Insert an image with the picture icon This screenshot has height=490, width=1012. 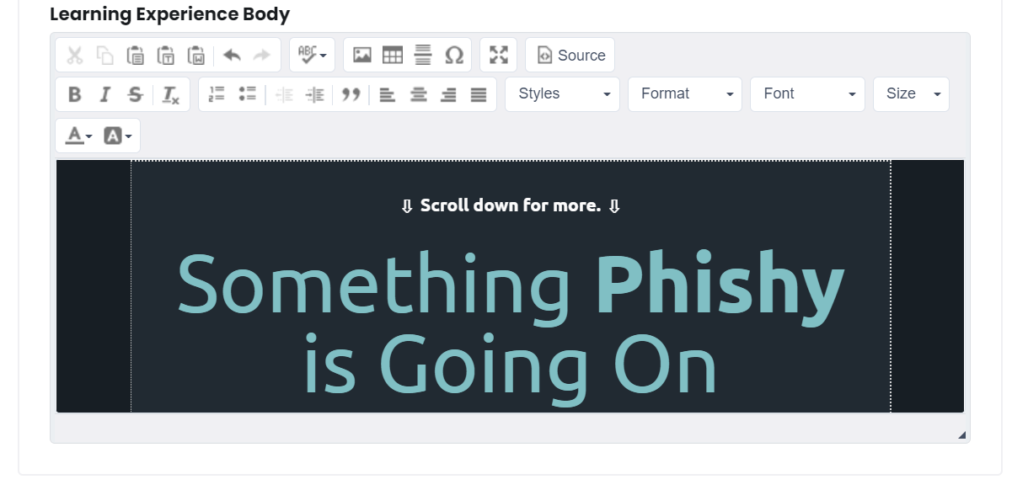pyautogui.click(x=362, y=56)
